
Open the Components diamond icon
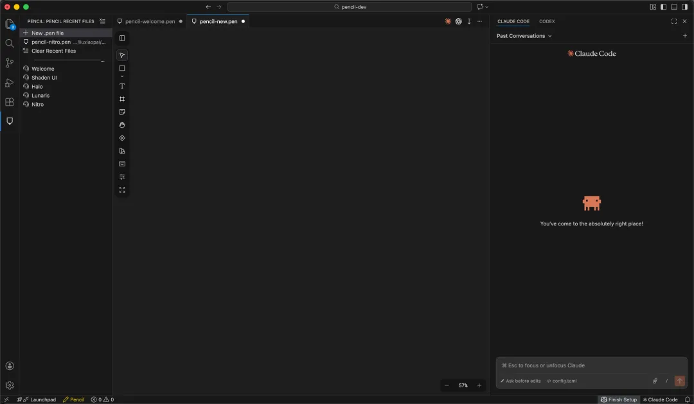[x=122, y=138]
